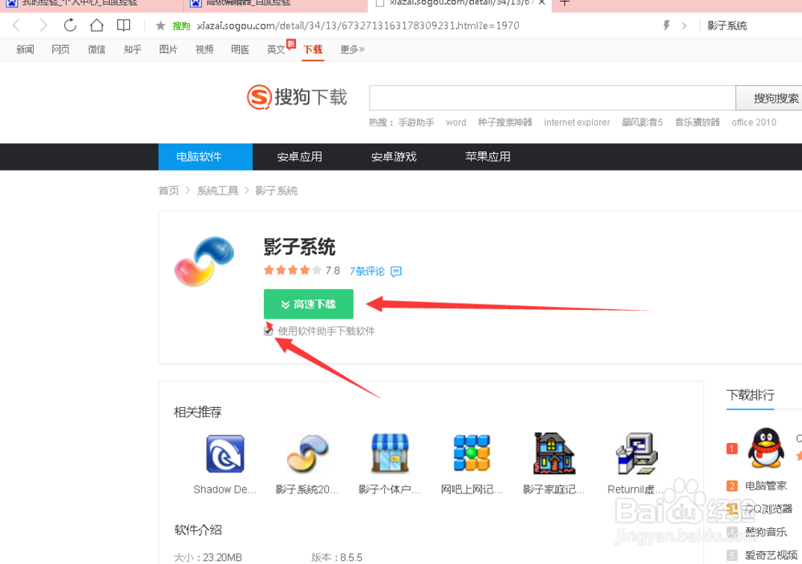Click hot search word
Image resolution: width=802 pixels, height=564 pixels.
pos(456,122)
